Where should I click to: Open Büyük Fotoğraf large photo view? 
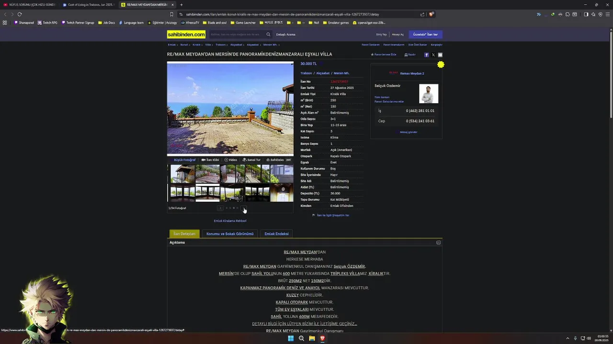184,160
